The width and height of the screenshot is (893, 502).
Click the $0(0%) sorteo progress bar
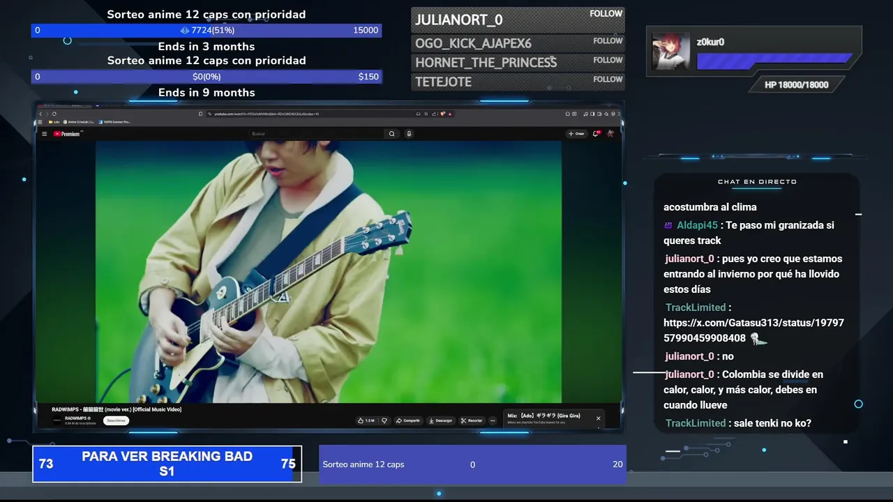pos(207,77)
